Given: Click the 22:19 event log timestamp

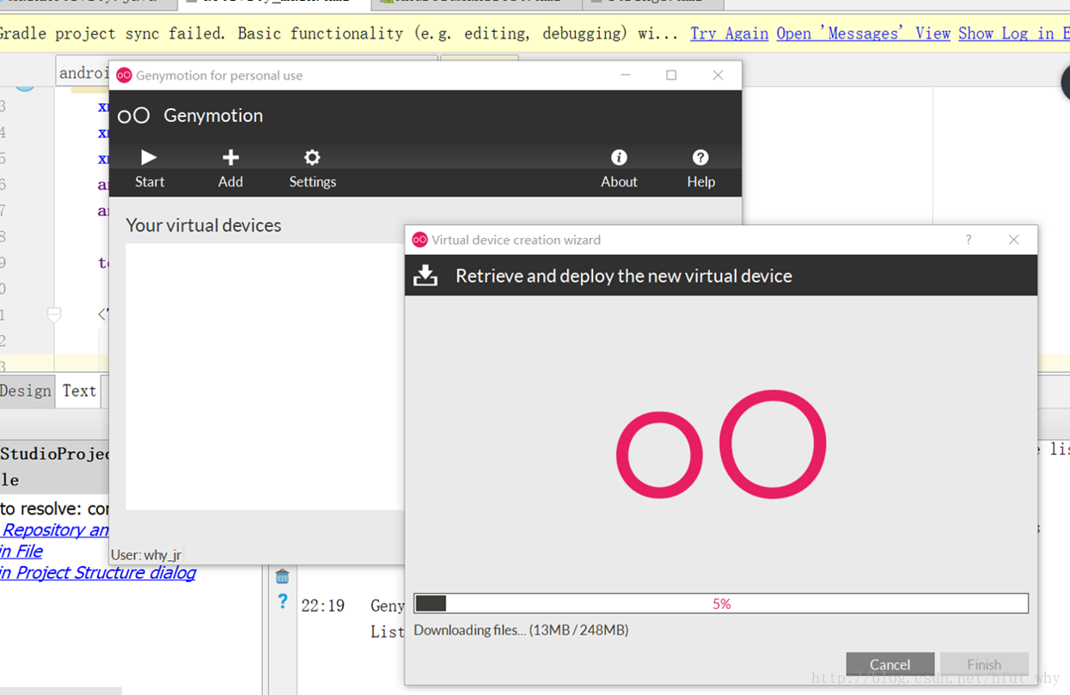Looking at the screenshot, I should click(x=323, y=606).
